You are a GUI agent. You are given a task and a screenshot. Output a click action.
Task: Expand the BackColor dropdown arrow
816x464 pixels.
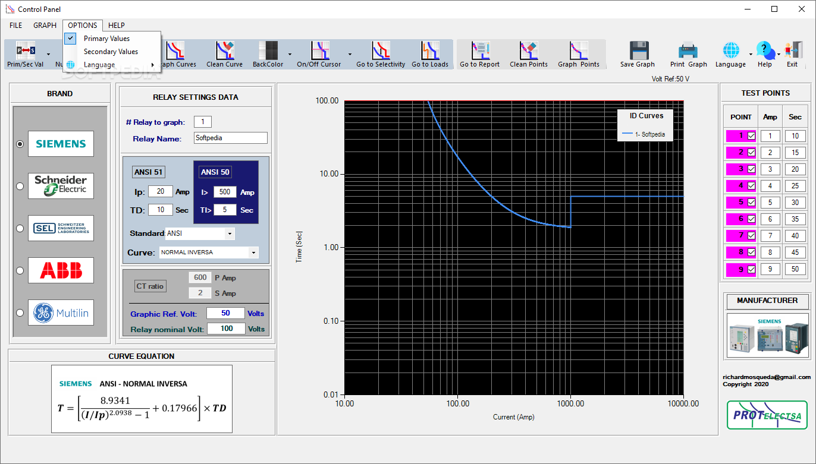tap(290, 53)
